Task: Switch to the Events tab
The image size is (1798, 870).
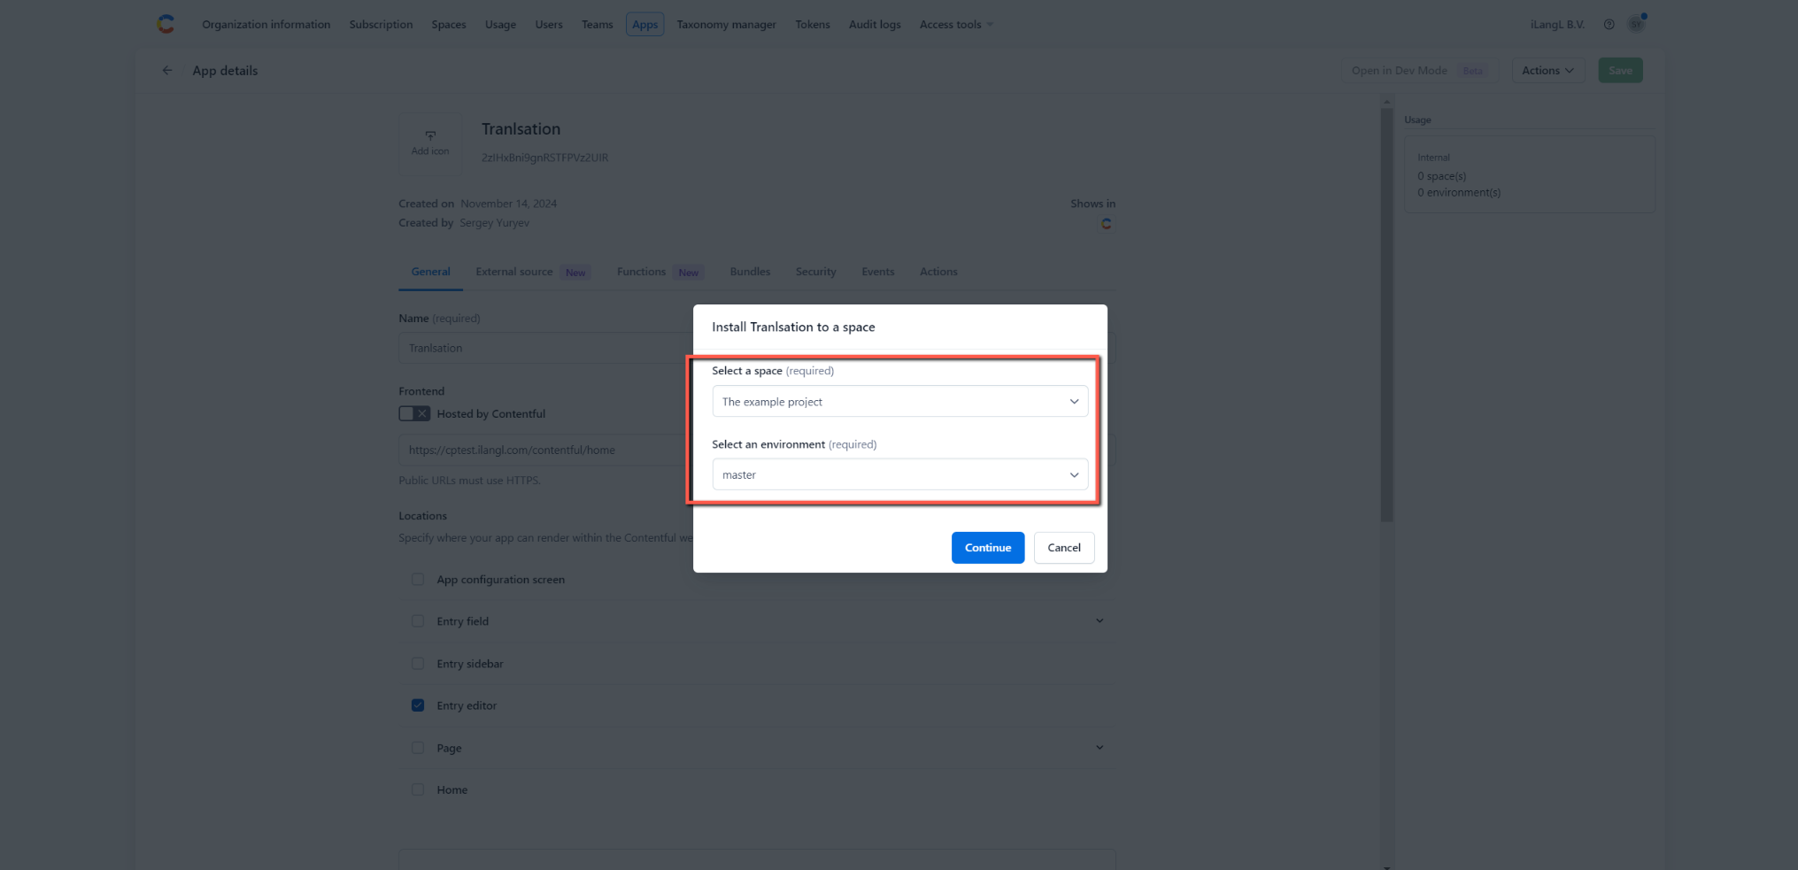Action: [x=877, y=272]
